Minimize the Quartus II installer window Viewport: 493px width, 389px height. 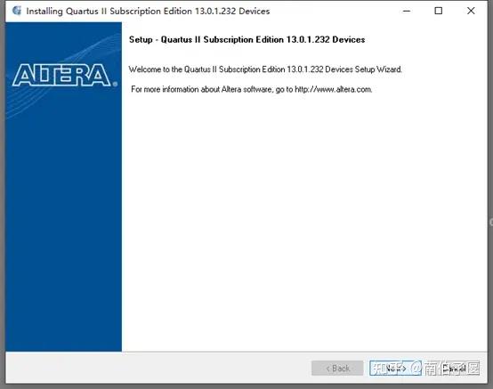(407, 11)
